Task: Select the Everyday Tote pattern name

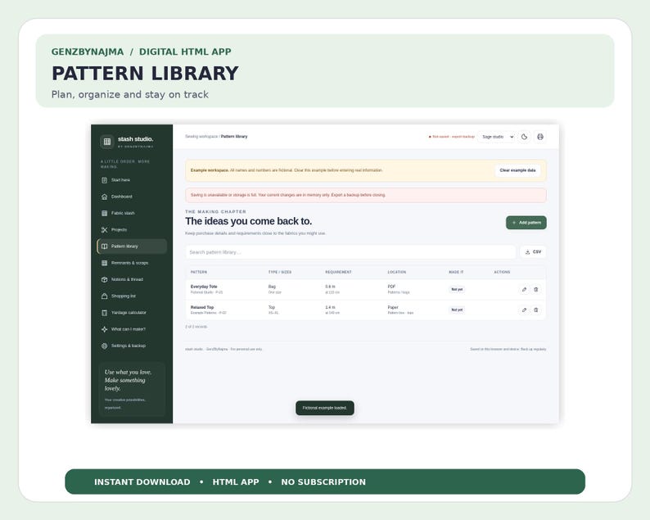Action: 204,287
